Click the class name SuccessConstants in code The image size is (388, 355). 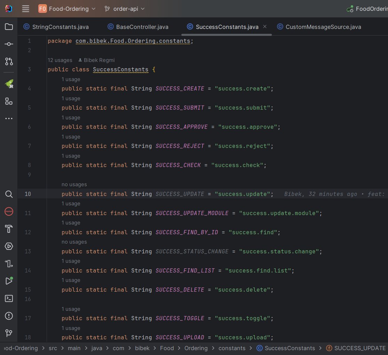(120, 70)
